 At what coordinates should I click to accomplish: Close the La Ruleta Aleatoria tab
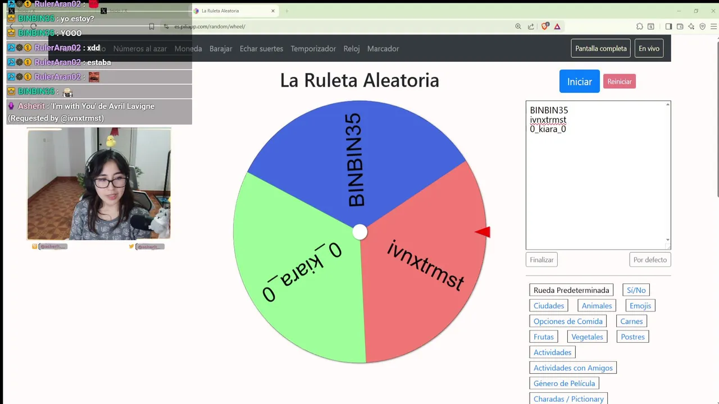(273, 11)
